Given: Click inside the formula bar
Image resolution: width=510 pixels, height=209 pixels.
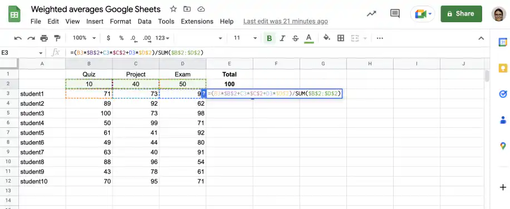Looking at the screenshot, I should tap(277, 53).
